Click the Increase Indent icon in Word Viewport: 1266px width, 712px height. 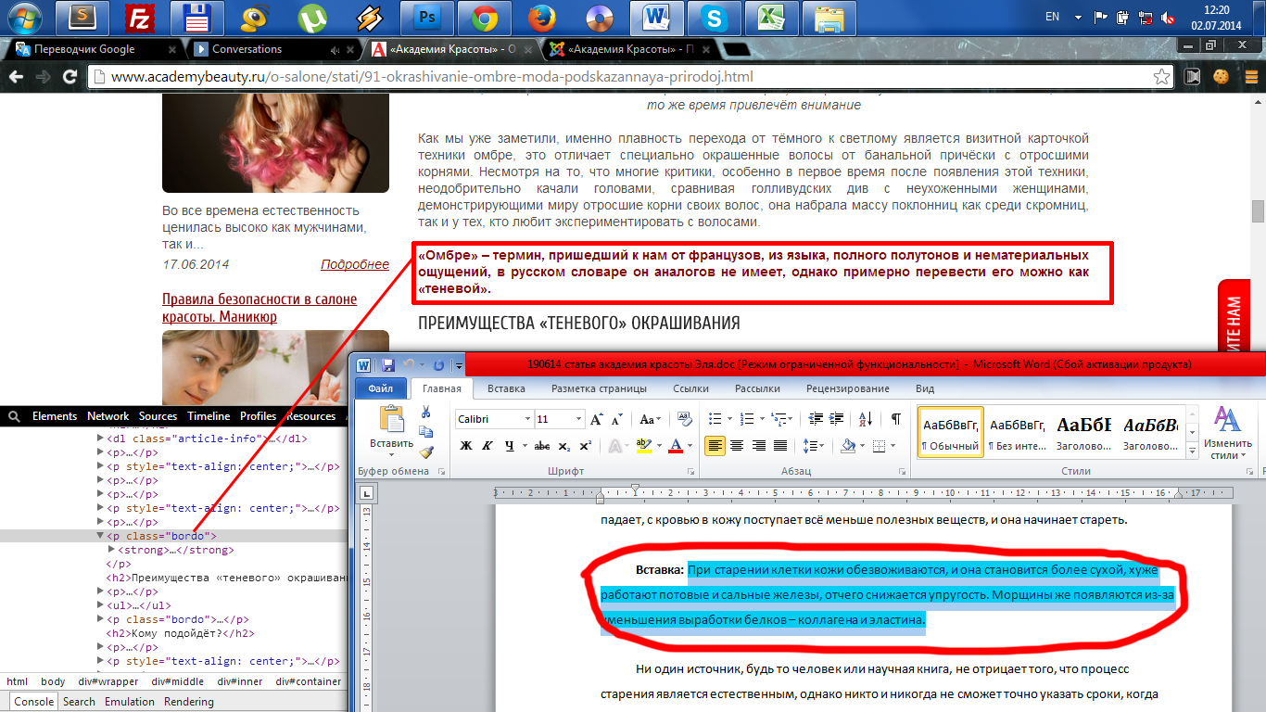tap(836, 419)
